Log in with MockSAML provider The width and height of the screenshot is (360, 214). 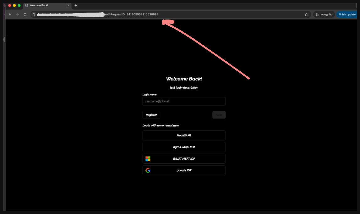[184, 135]
